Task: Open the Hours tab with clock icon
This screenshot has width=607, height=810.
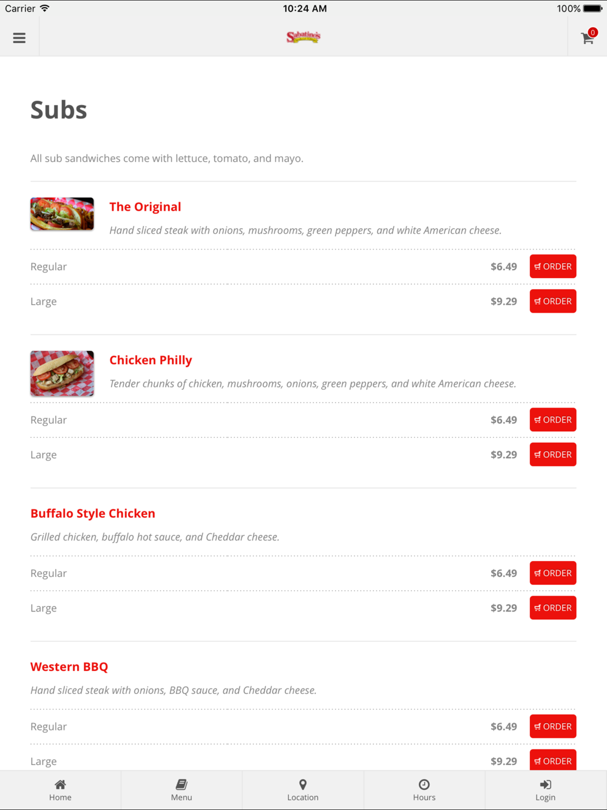Action: [424, 790]
